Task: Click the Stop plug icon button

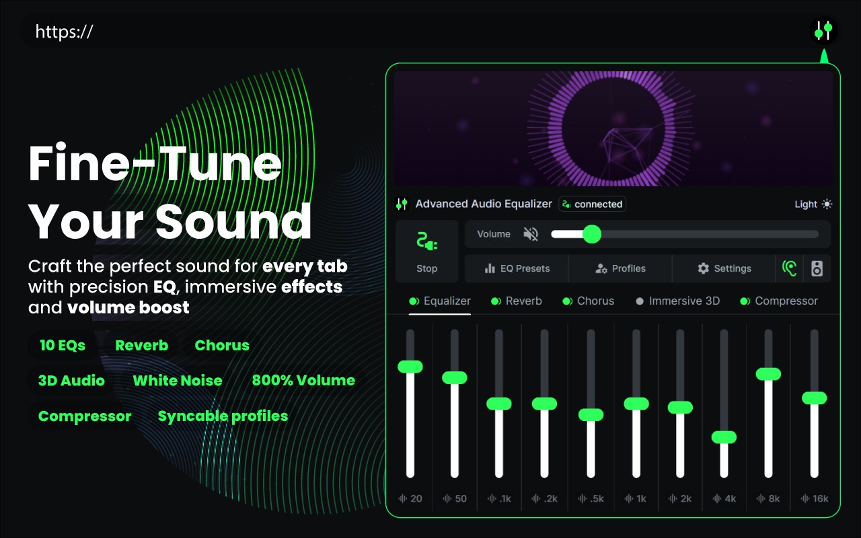Action: click(x=426, y=251)
